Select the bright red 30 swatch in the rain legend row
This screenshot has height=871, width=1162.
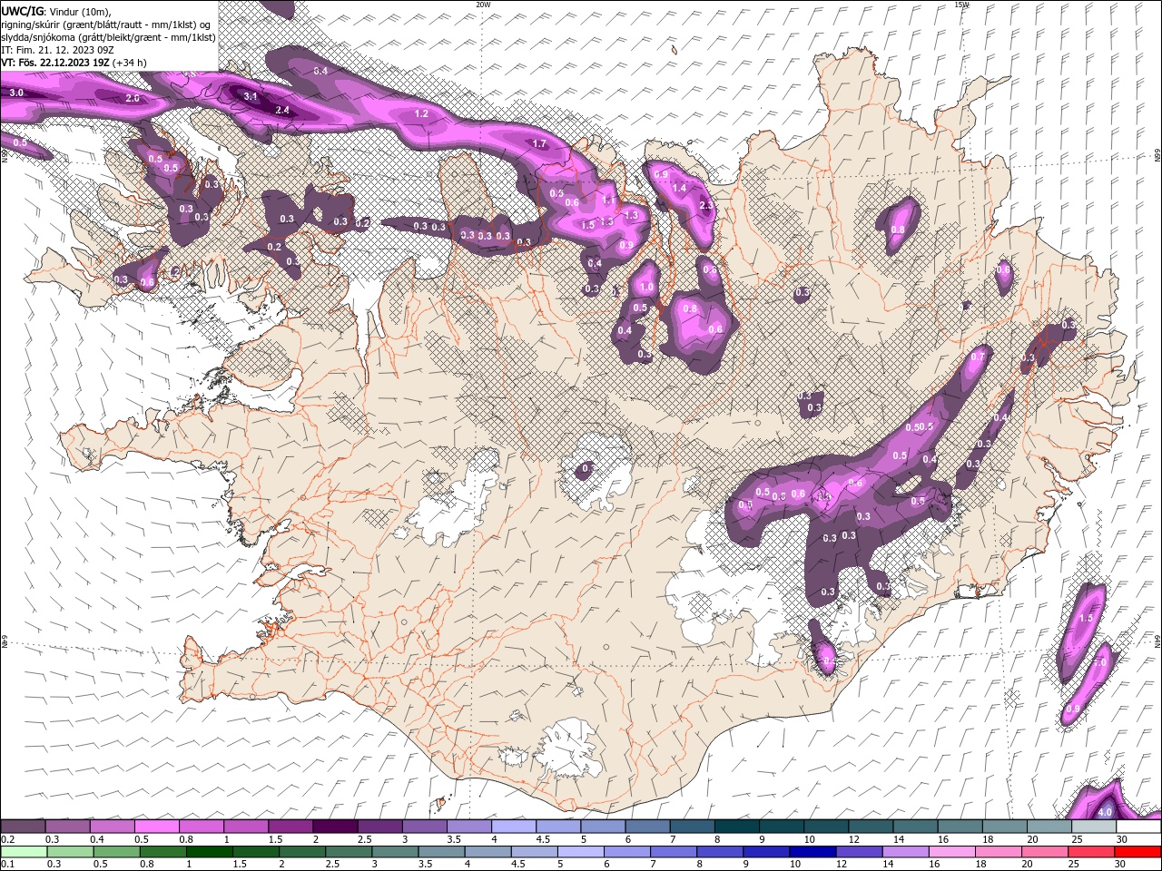1138,852
